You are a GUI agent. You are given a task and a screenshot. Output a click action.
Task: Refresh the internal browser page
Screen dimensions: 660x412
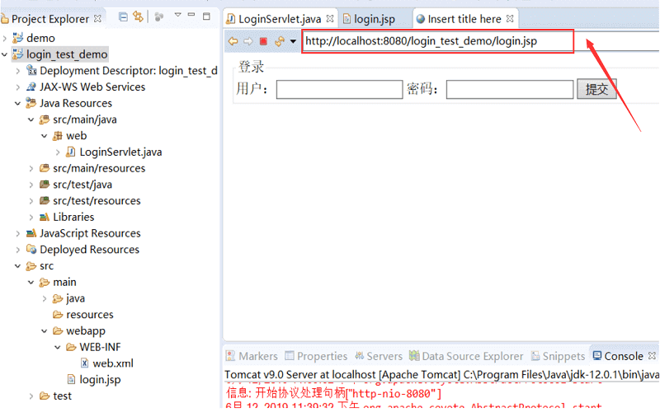[x=280, y=41]
